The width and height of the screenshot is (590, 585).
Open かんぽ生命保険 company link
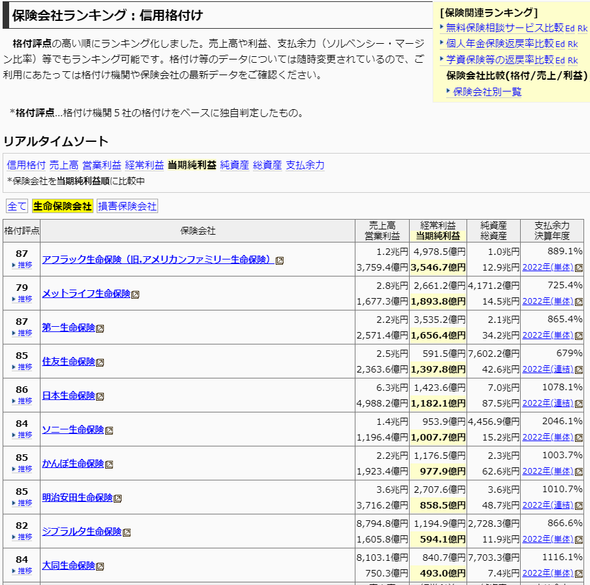[73, 463]
